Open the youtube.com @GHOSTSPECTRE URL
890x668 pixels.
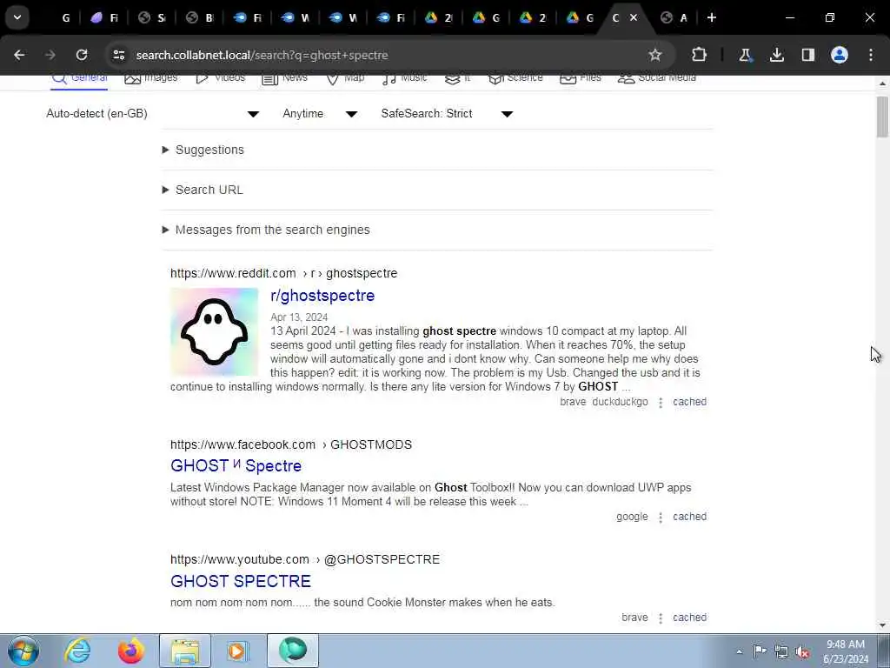click(x=305, y=560)
